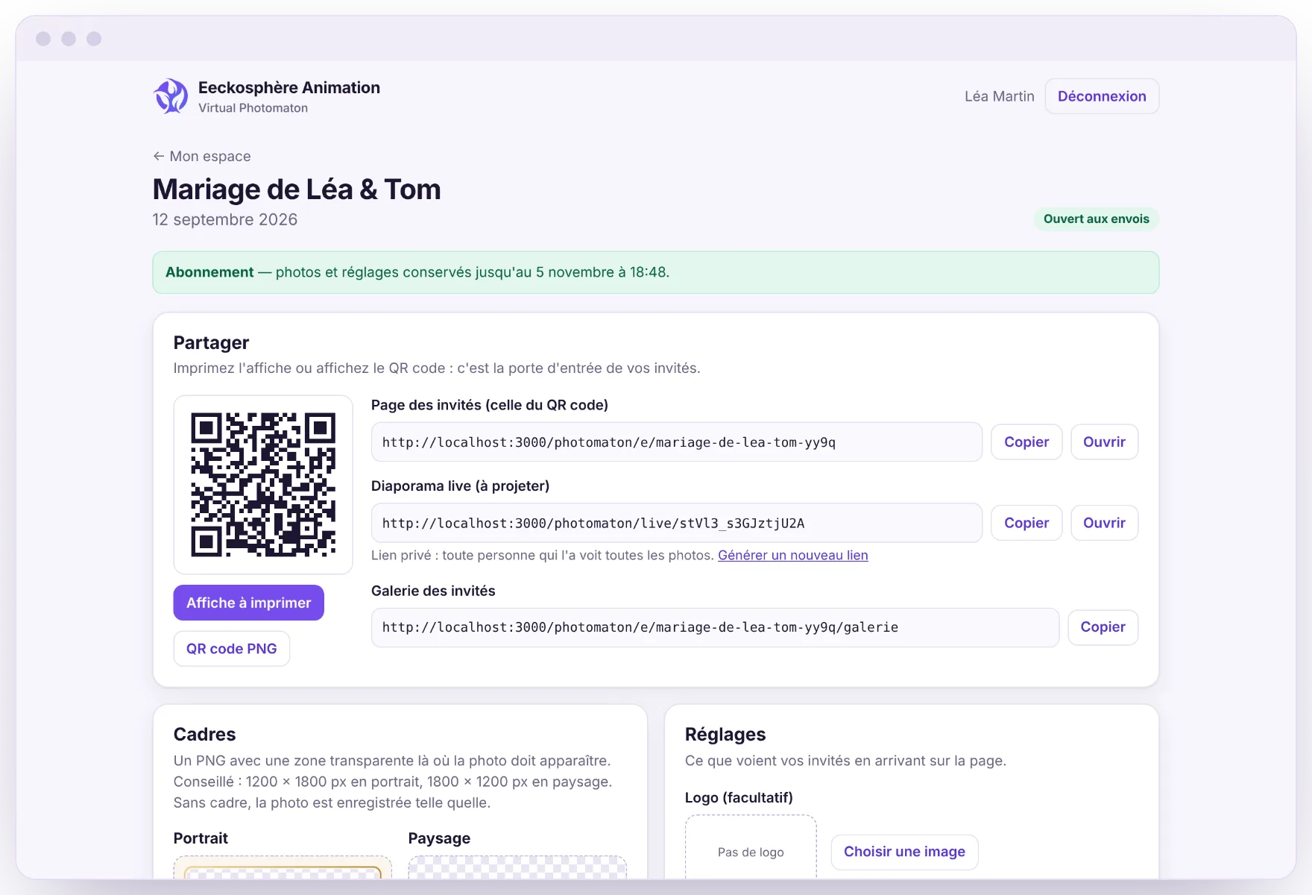Copy the Galerie des invités URL
Image resolution: width=1312 pixels, height=895 pixels.
1103,627
